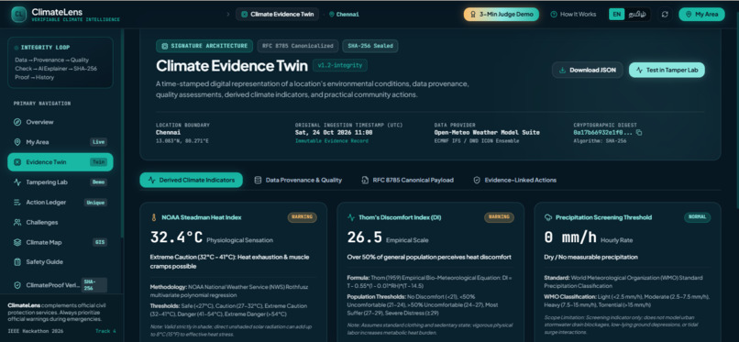This screenshot has height=342, width=739.
Task: Click the Unique badge beside Action Ledger
Action: pyautogui.click(x=95, y=202)
